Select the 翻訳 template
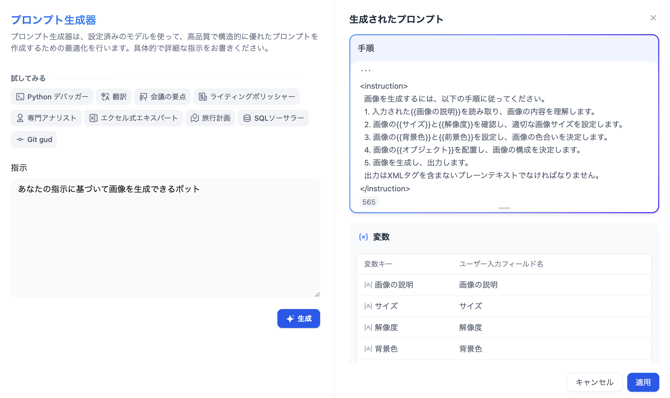 pyautogui.click(x=114, y=97)
